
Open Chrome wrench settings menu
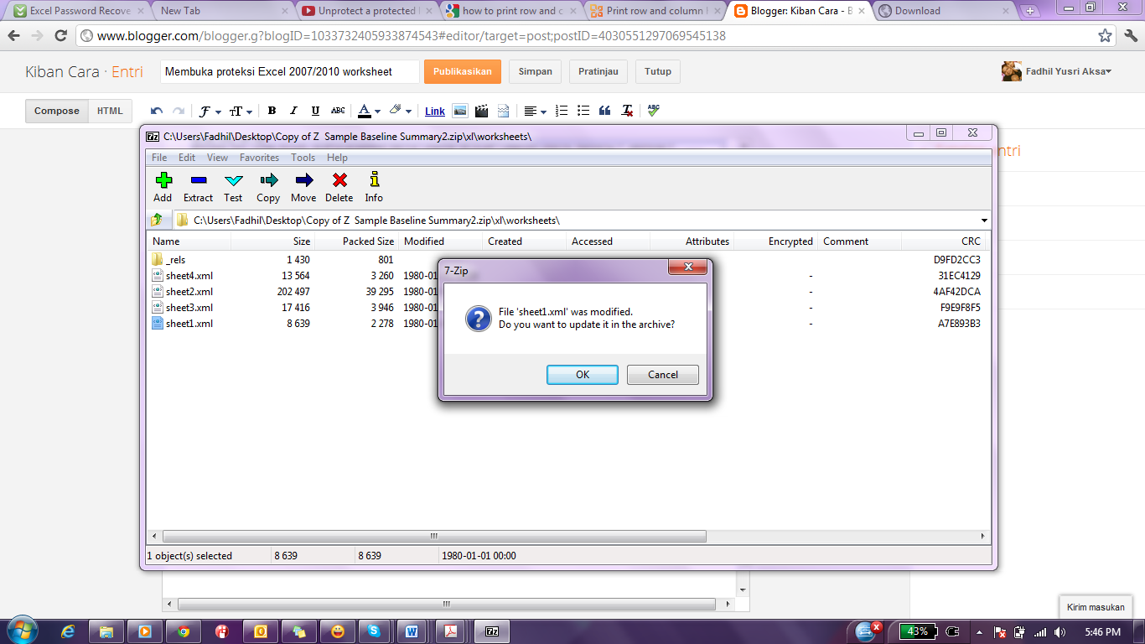[1130, 36]
